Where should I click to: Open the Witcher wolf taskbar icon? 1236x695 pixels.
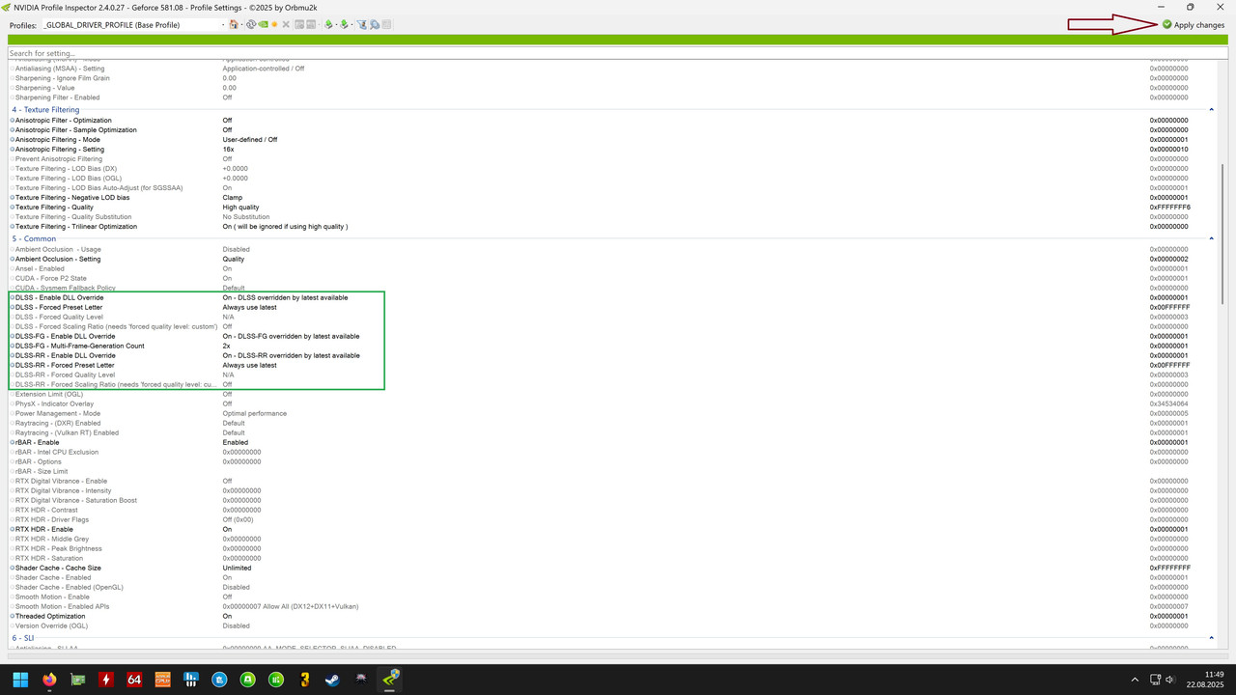click(x=361, y=680)
